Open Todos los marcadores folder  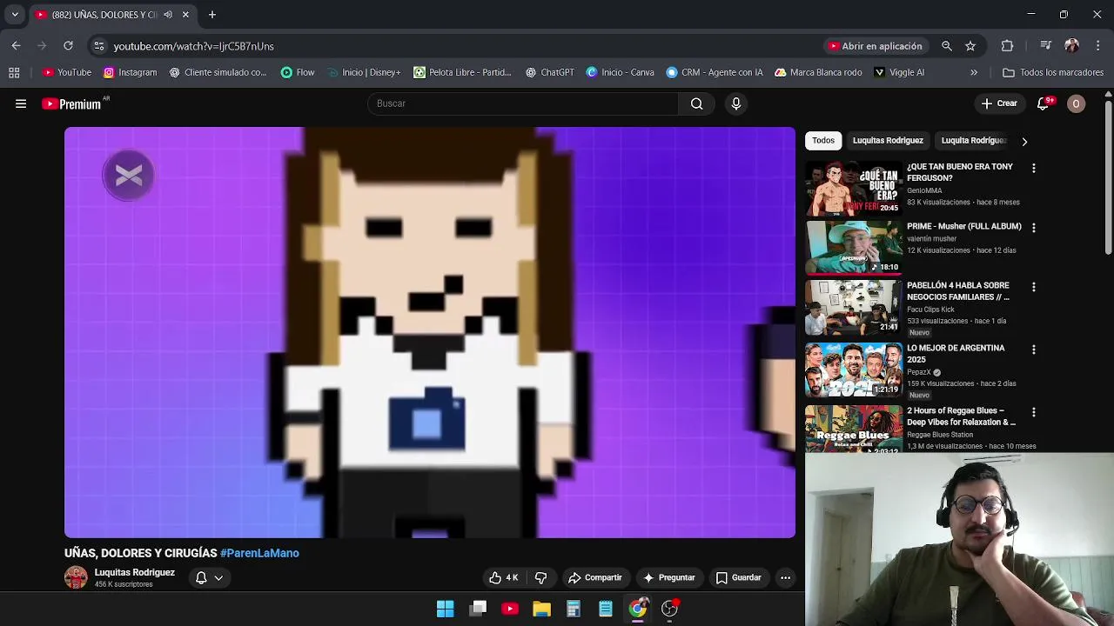(1053, 72)
